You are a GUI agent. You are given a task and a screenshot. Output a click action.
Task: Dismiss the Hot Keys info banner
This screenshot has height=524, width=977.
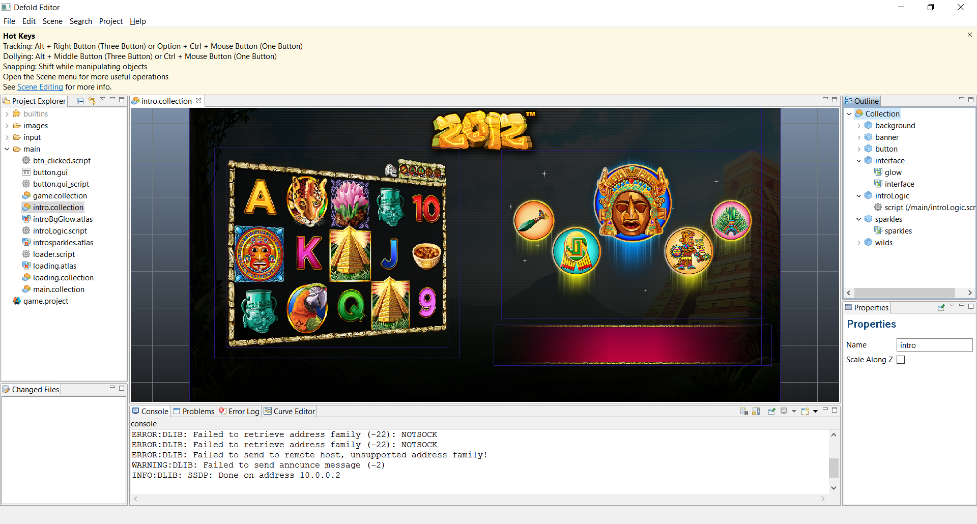point(969,35)
